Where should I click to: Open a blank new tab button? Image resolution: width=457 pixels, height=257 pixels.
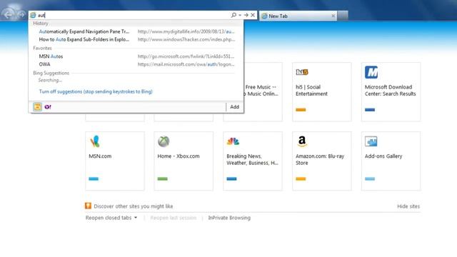point(343,16)
